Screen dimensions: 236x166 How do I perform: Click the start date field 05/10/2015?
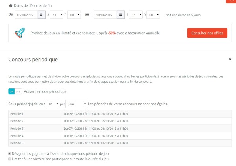click(26, 15)
